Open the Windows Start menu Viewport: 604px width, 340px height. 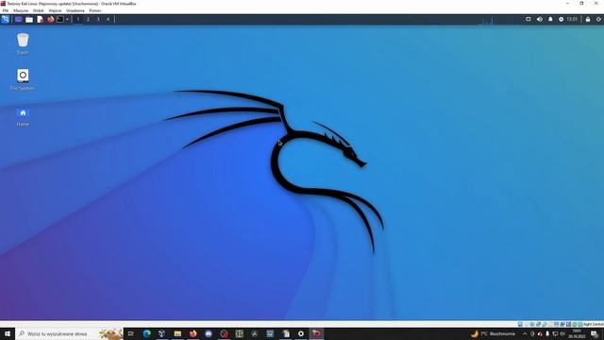[x=8, y=333]
